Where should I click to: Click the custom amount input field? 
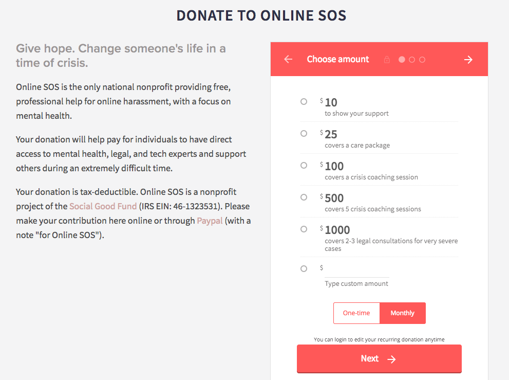pos(356,271)
